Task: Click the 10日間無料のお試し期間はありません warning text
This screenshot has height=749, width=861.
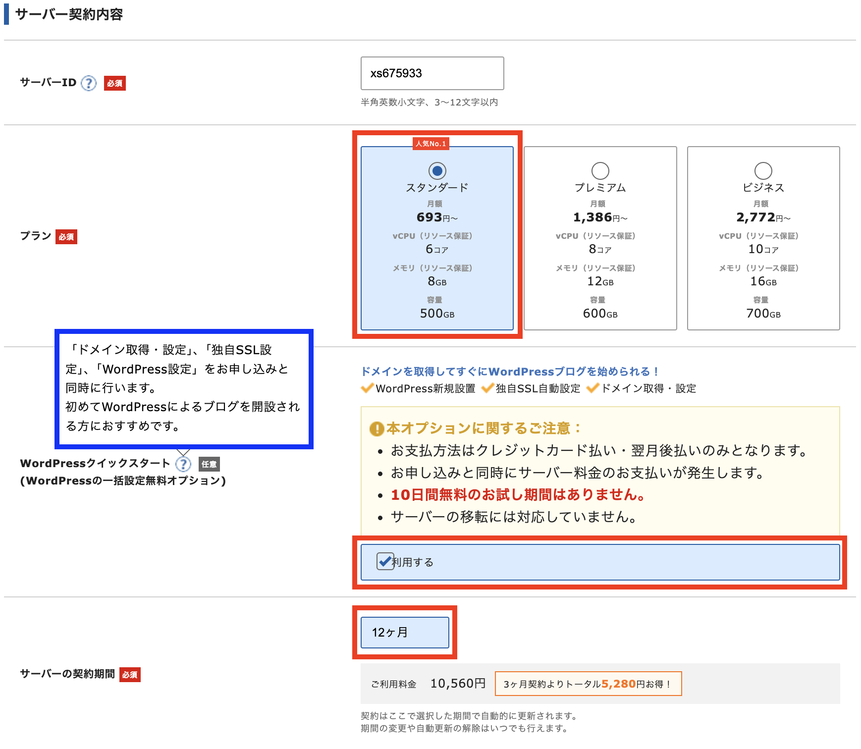Action: [x=518, y=494]
